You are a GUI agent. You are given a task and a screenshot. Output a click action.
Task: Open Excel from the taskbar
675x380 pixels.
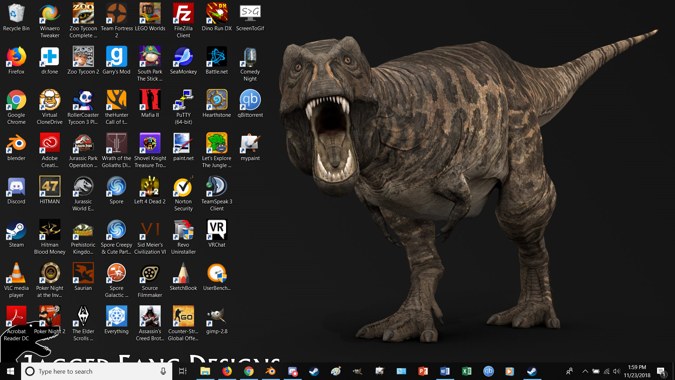(x=467, y=371)
